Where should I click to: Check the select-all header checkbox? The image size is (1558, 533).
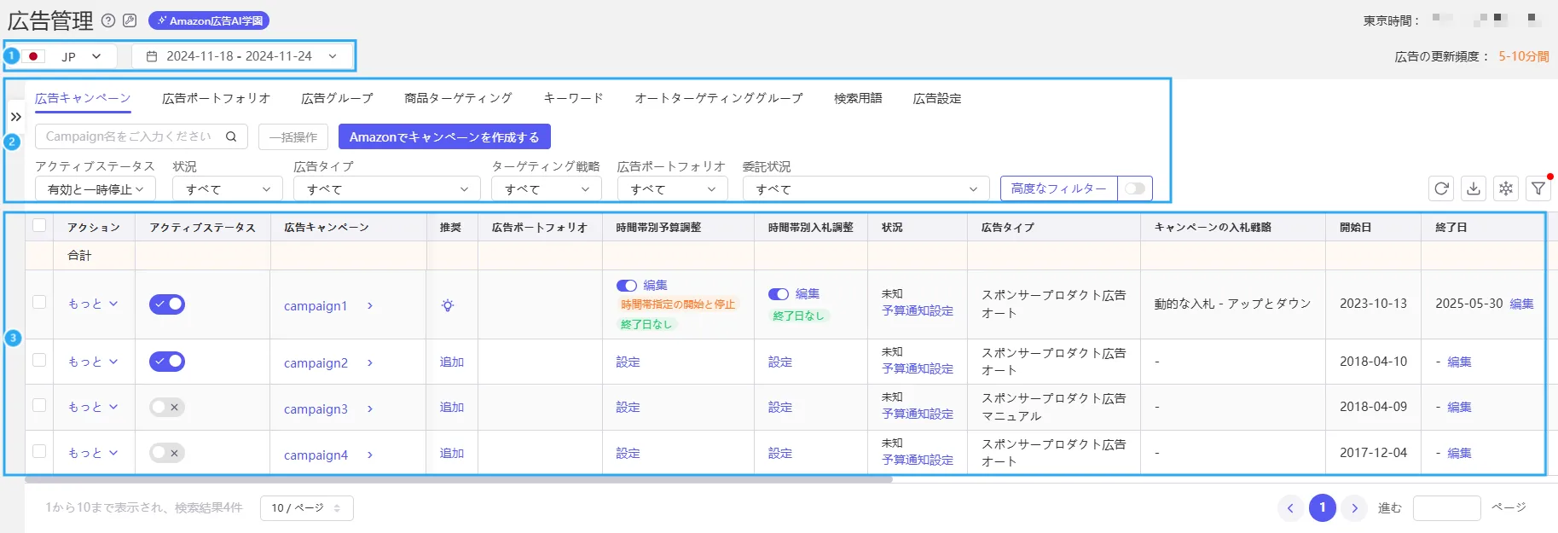point(39,226)
